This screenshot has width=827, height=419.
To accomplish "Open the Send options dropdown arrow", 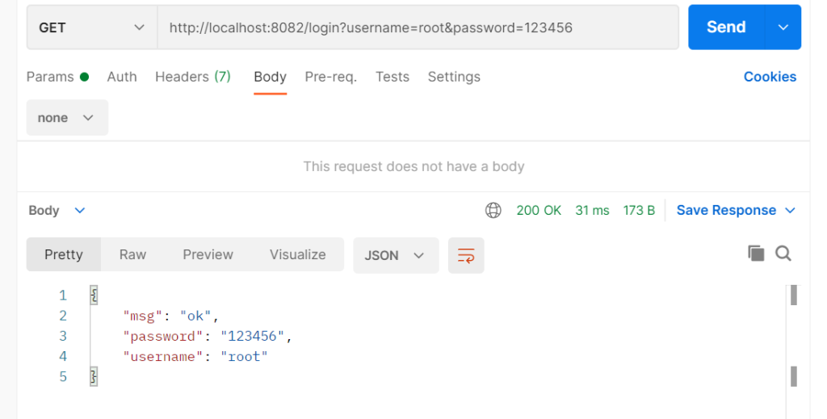I will 783,27.
